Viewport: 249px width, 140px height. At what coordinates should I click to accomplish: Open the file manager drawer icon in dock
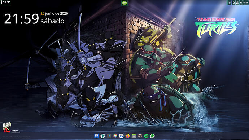[134, 136]
